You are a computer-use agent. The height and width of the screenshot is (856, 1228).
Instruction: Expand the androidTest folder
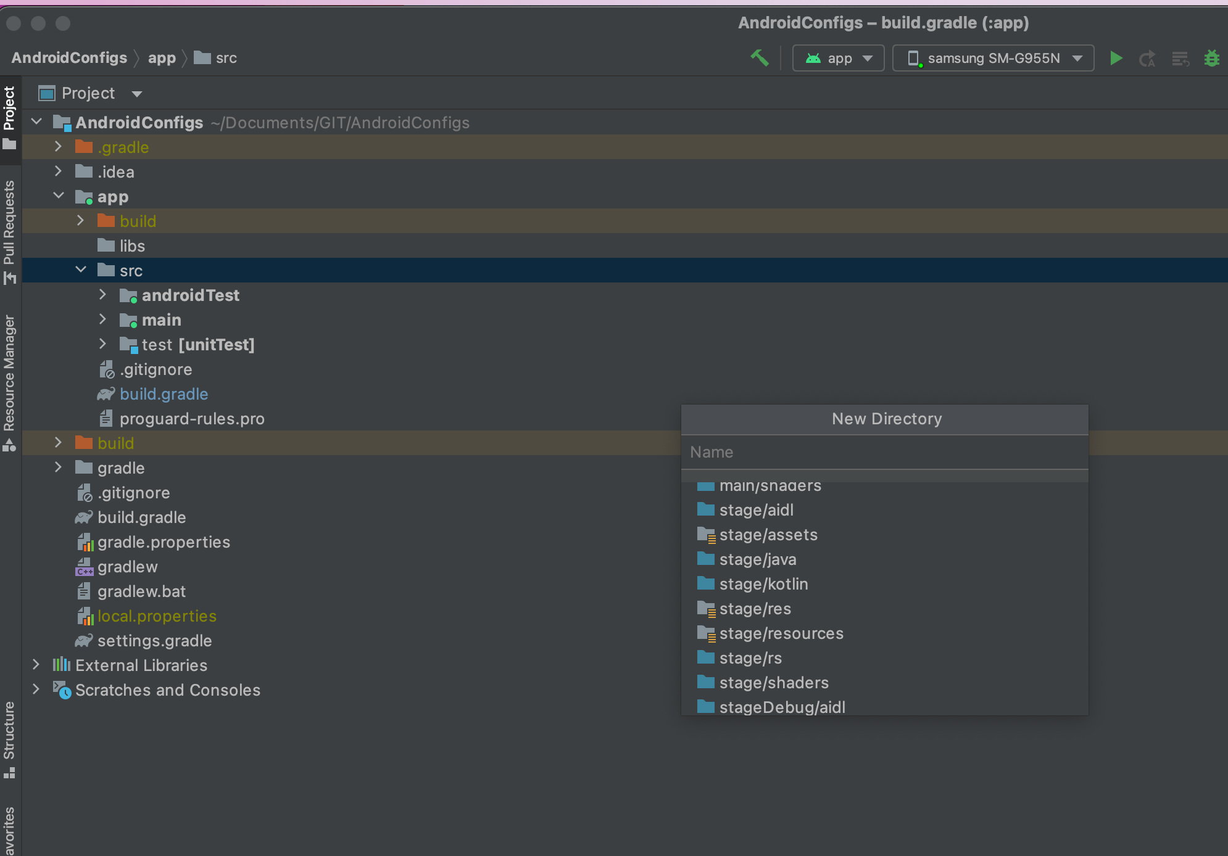tap(102, 294)
